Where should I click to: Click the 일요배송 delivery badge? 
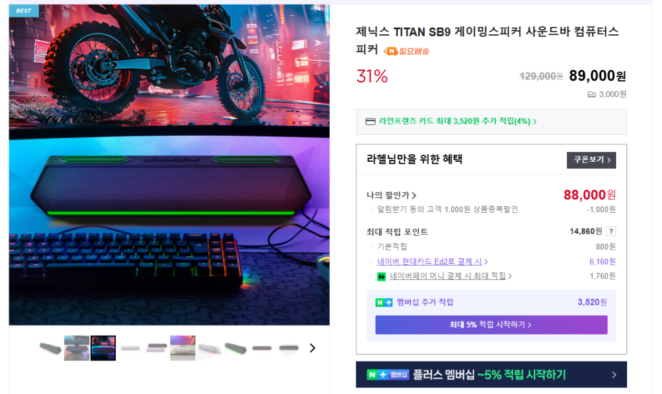coord(406,51)
